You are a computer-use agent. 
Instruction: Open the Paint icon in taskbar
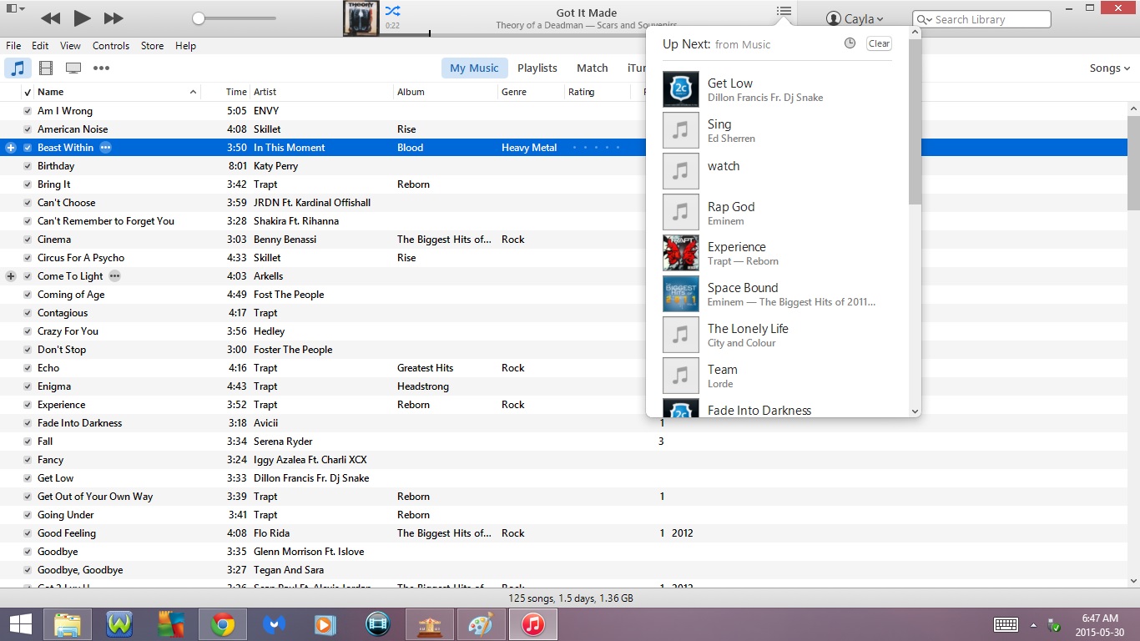481,624
